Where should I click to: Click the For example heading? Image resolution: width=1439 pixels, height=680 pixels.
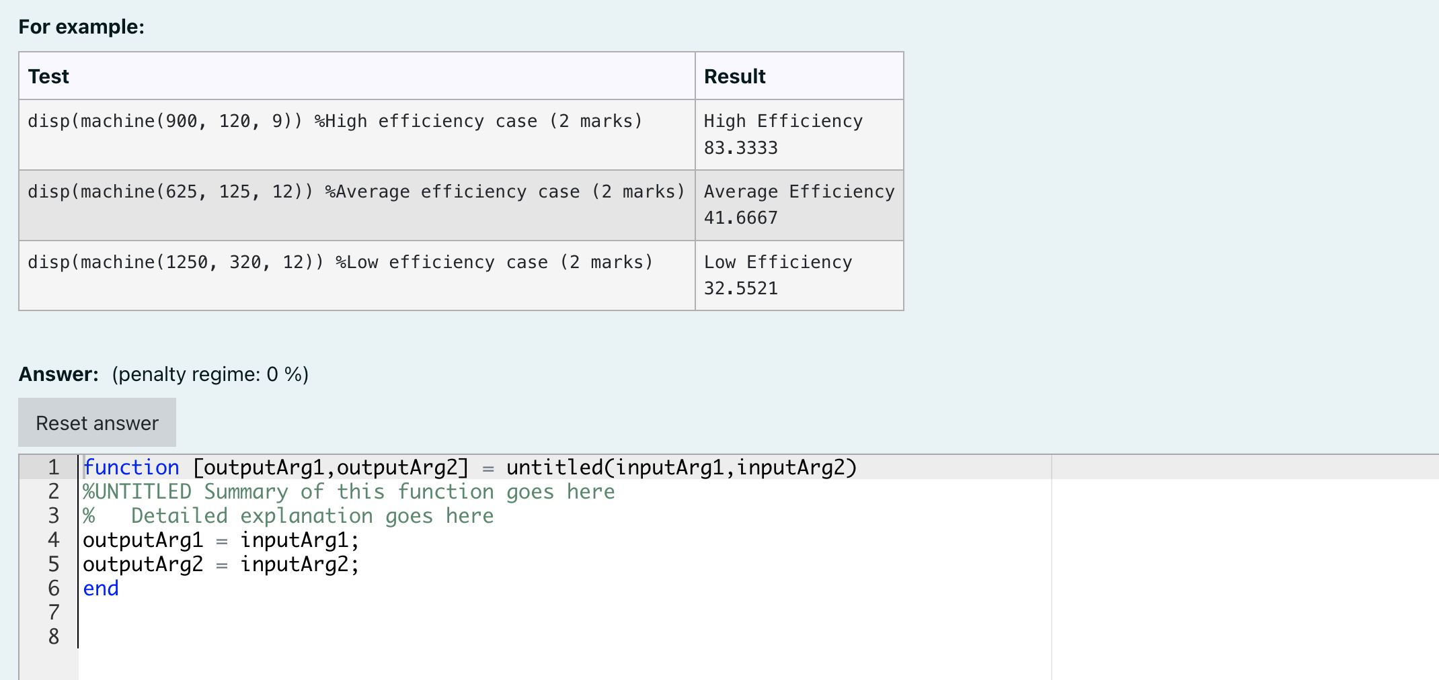(x=81, y=27)
